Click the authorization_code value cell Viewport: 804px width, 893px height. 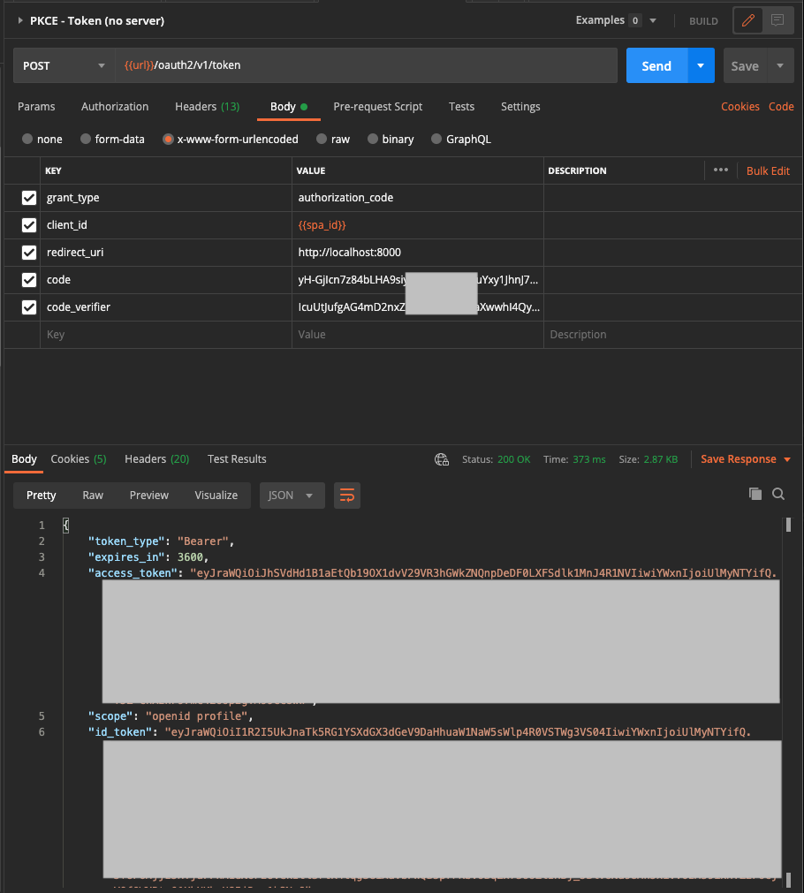coord(418,198)
